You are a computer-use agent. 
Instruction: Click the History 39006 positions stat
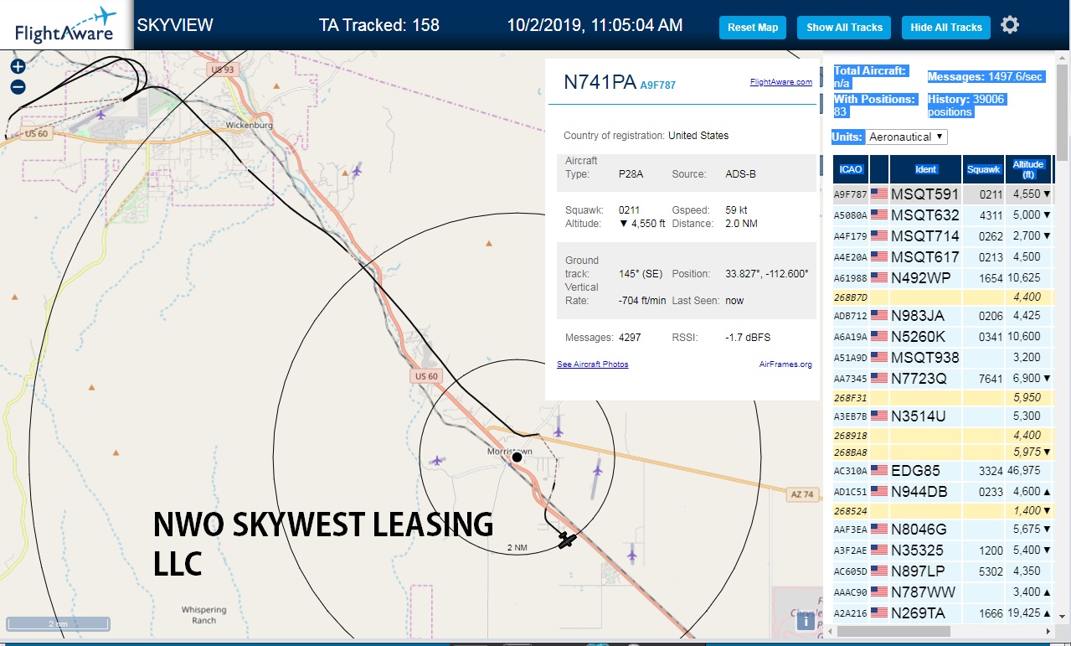[x=966, y=106]
